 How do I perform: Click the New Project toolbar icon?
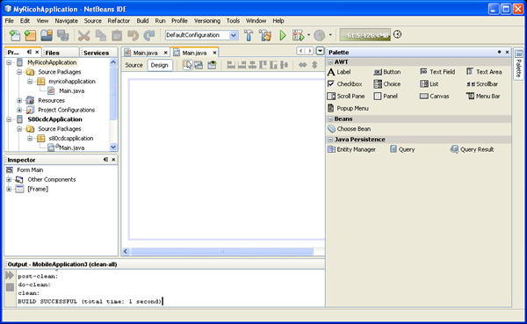(30, 35)
